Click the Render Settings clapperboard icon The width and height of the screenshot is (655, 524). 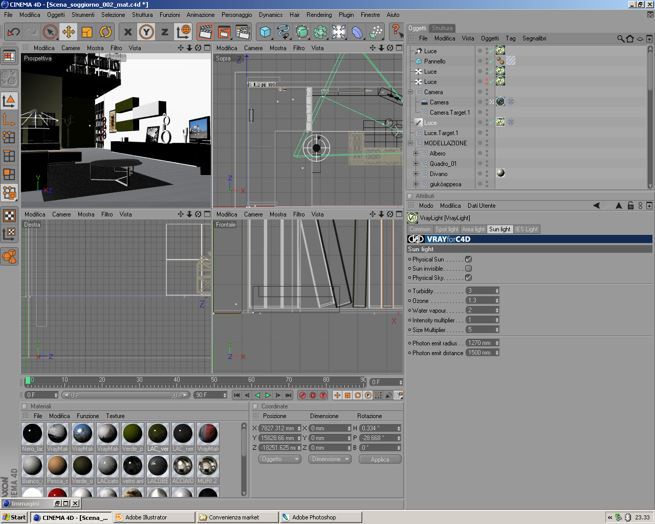pos(242,32)
